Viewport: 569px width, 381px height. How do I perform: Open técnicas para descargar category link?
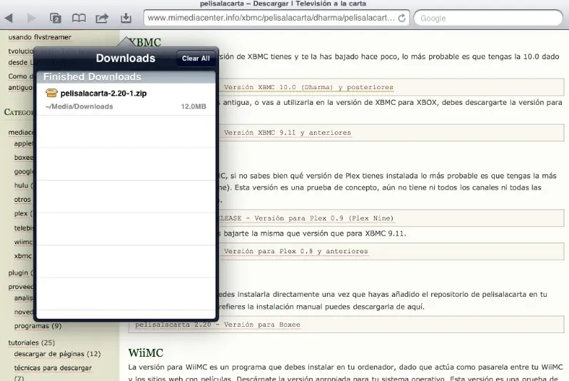click(x=53, y=368)
